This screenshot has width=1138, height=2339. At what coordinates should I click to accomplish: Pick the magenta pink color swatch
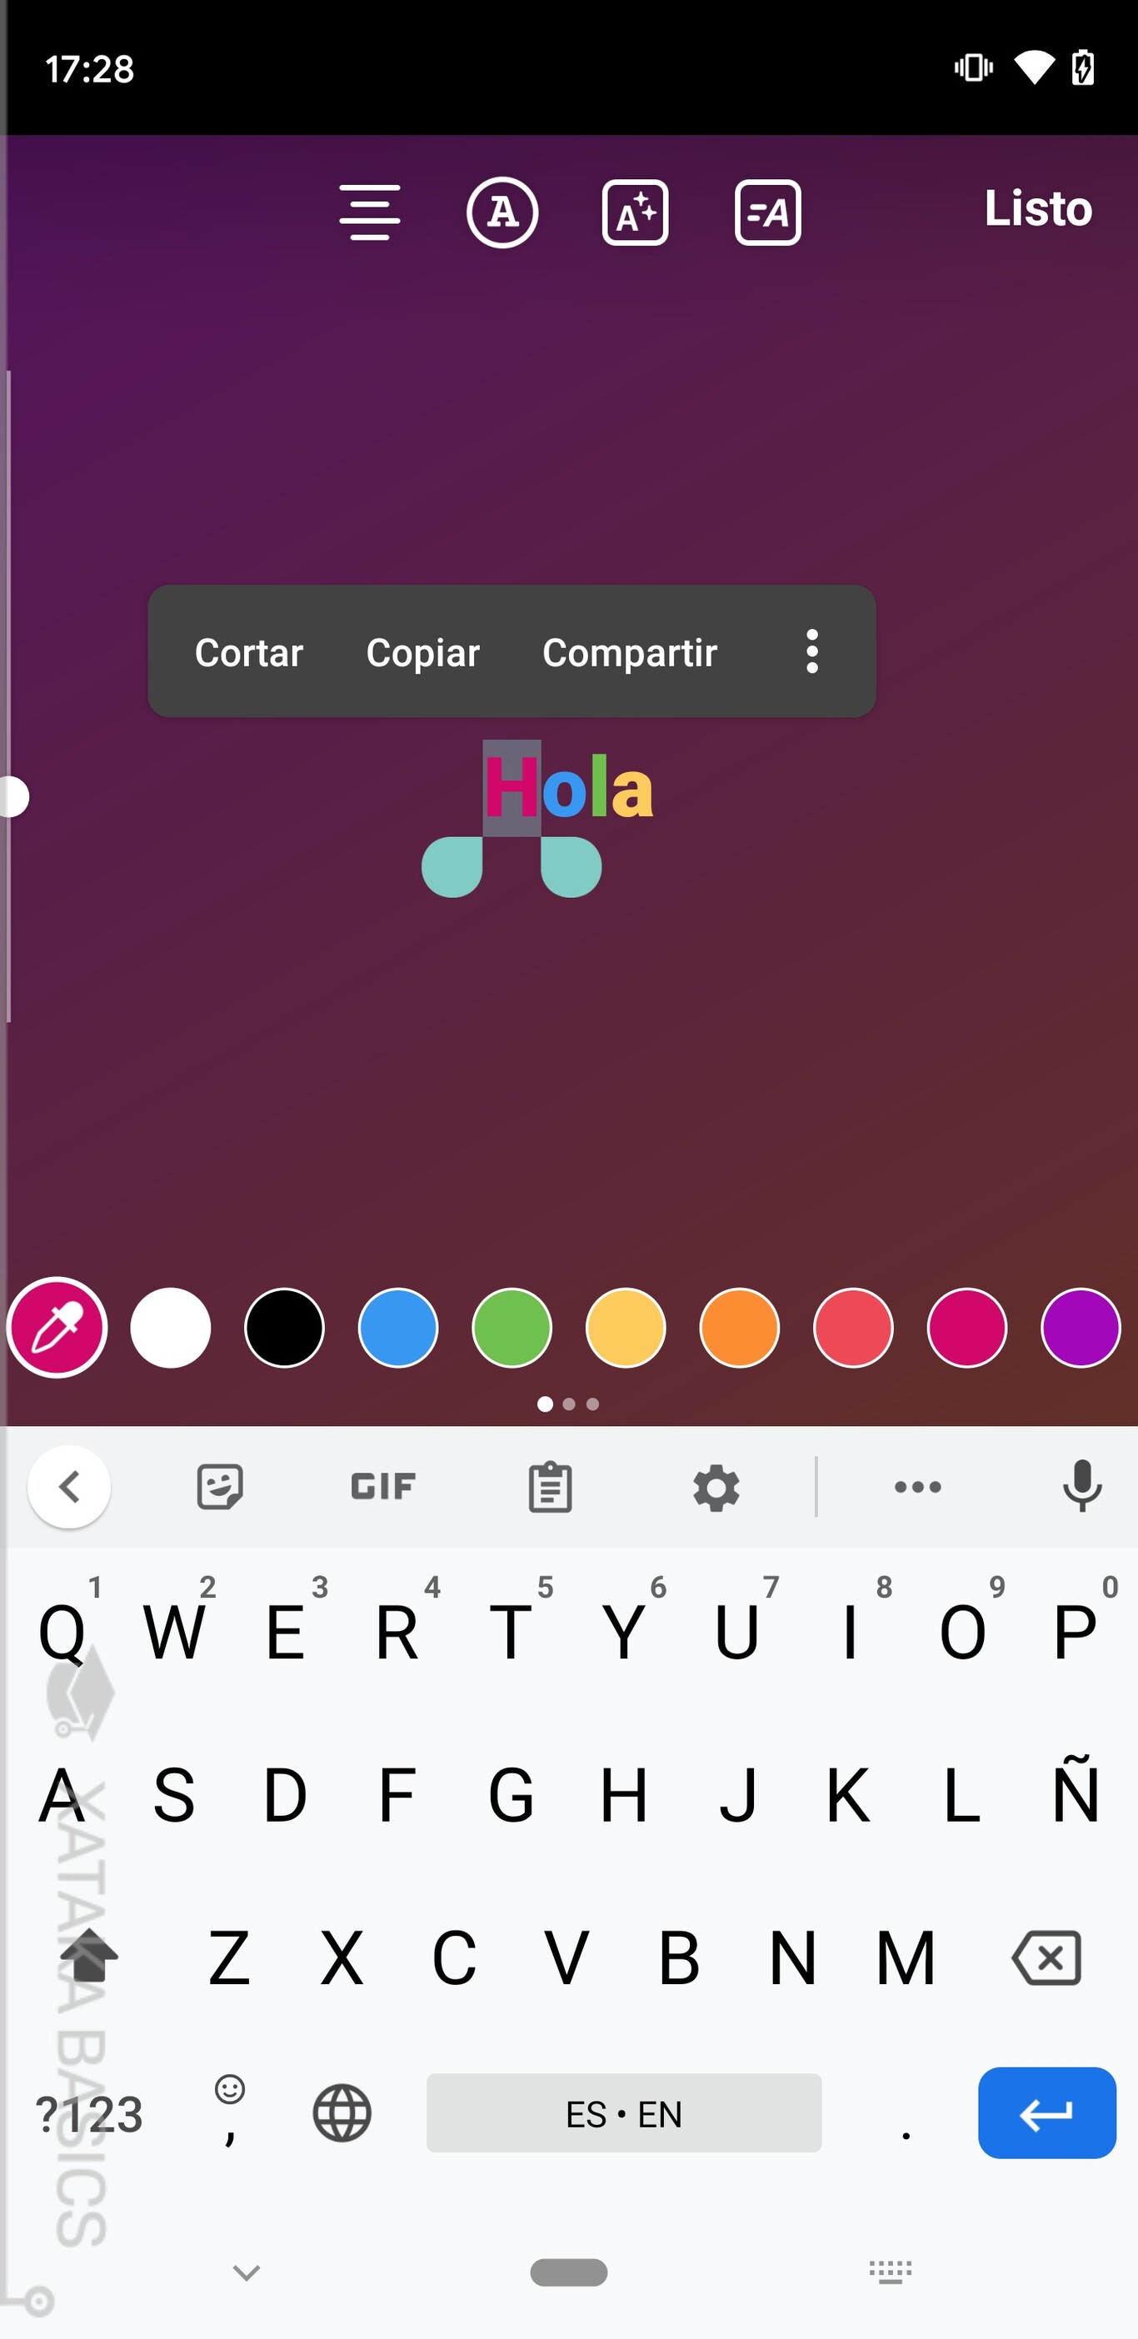pos(966,1328)
